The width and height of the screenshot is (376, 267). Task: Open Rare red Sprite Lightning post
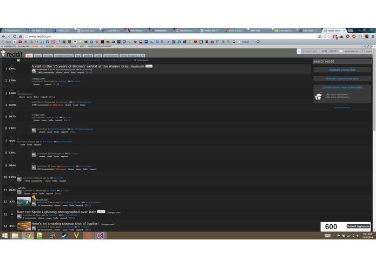56,212
